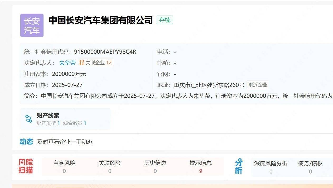This screenshot has height=188, width=333.
Task: Click the 财产线索 clue icon
Action: [28, 119]
